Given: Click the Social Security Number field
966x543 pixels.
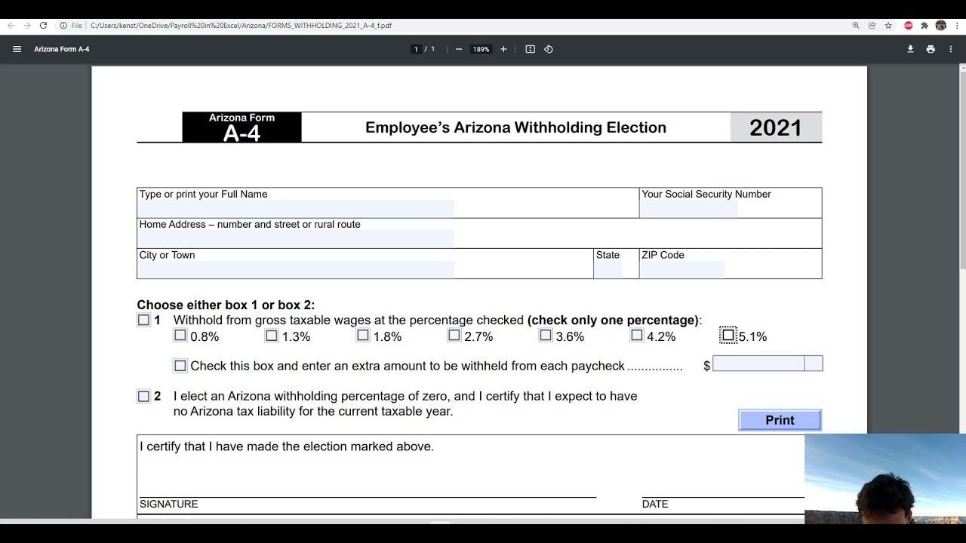Looking at the screenshot, I should pos(689,208).
